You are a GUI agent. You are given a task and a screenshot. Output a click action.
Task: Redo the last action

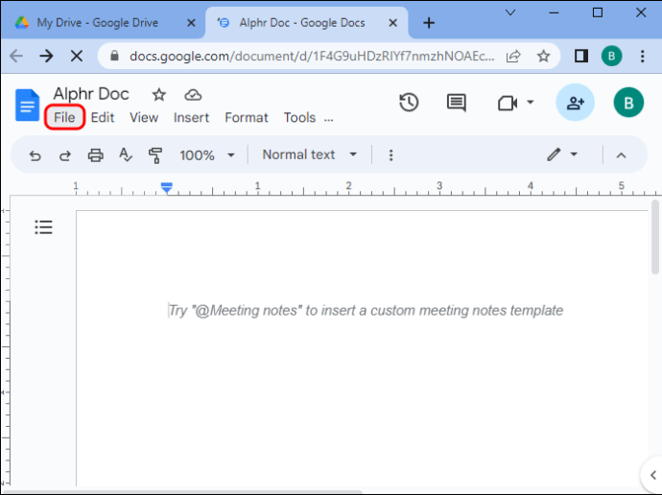(65, 155)
